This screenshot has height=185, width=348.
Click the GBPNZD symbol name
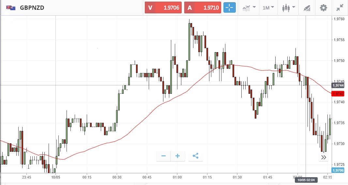(32, 7)
